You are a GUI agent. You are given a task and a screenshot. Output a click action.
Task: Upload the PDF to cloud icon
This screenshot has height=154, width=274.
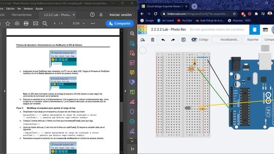pyautogui.click(x=17, y=24)
